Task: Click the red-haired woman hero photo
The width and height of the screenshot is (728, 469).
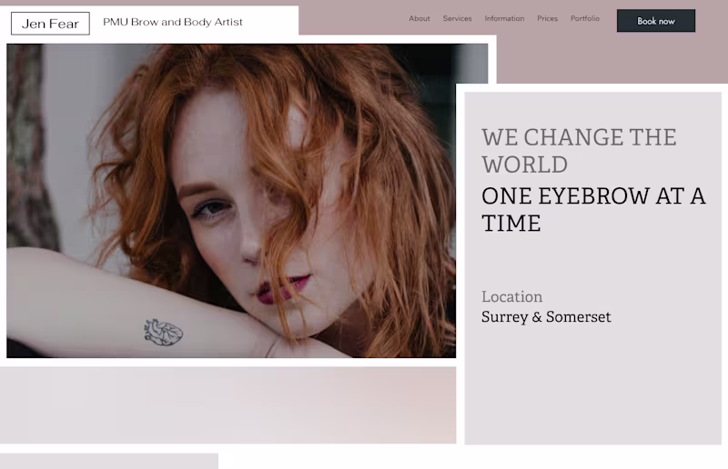Action: (231, 200)
